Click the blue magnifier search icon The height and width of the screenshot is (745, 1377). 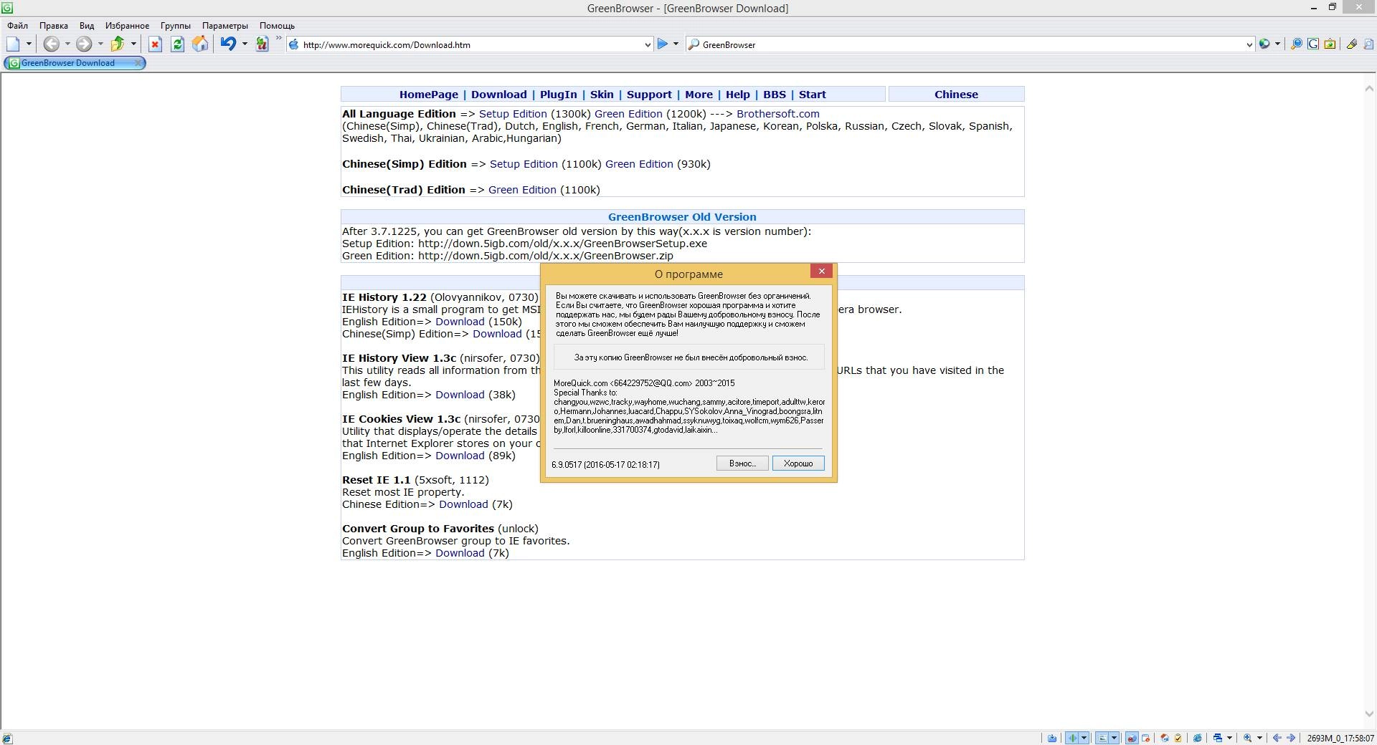pos(1296,44)
